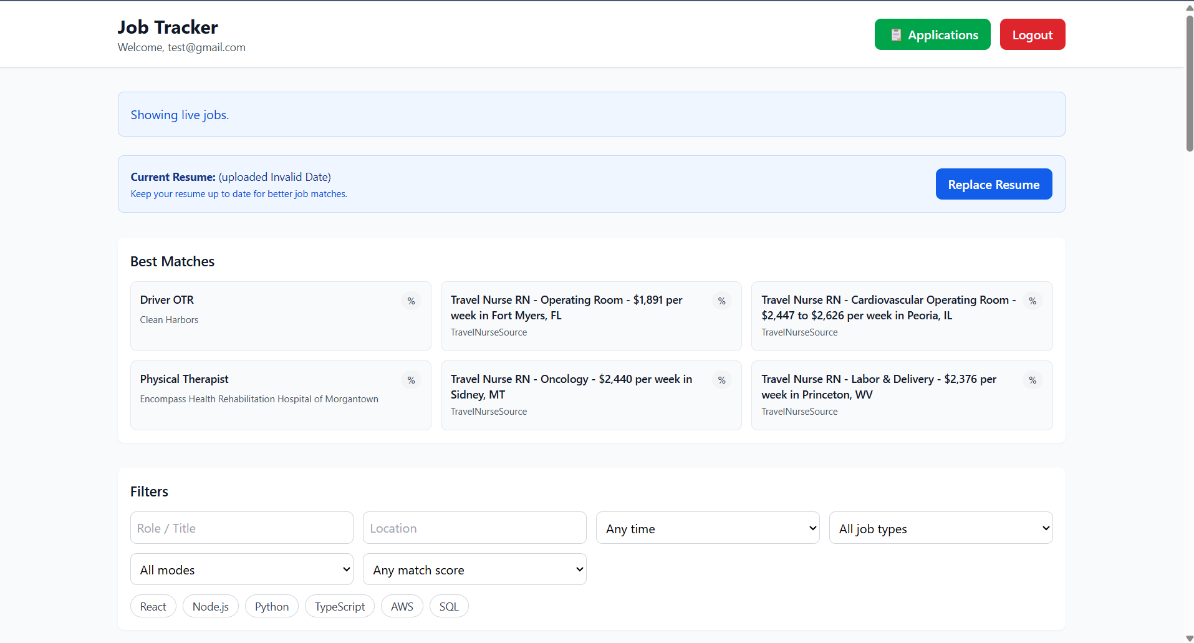Click TravelNurseSource under Peoria IL job
Image resolution: width=1194 pixels, height=643 pixels.
point(799,332)
